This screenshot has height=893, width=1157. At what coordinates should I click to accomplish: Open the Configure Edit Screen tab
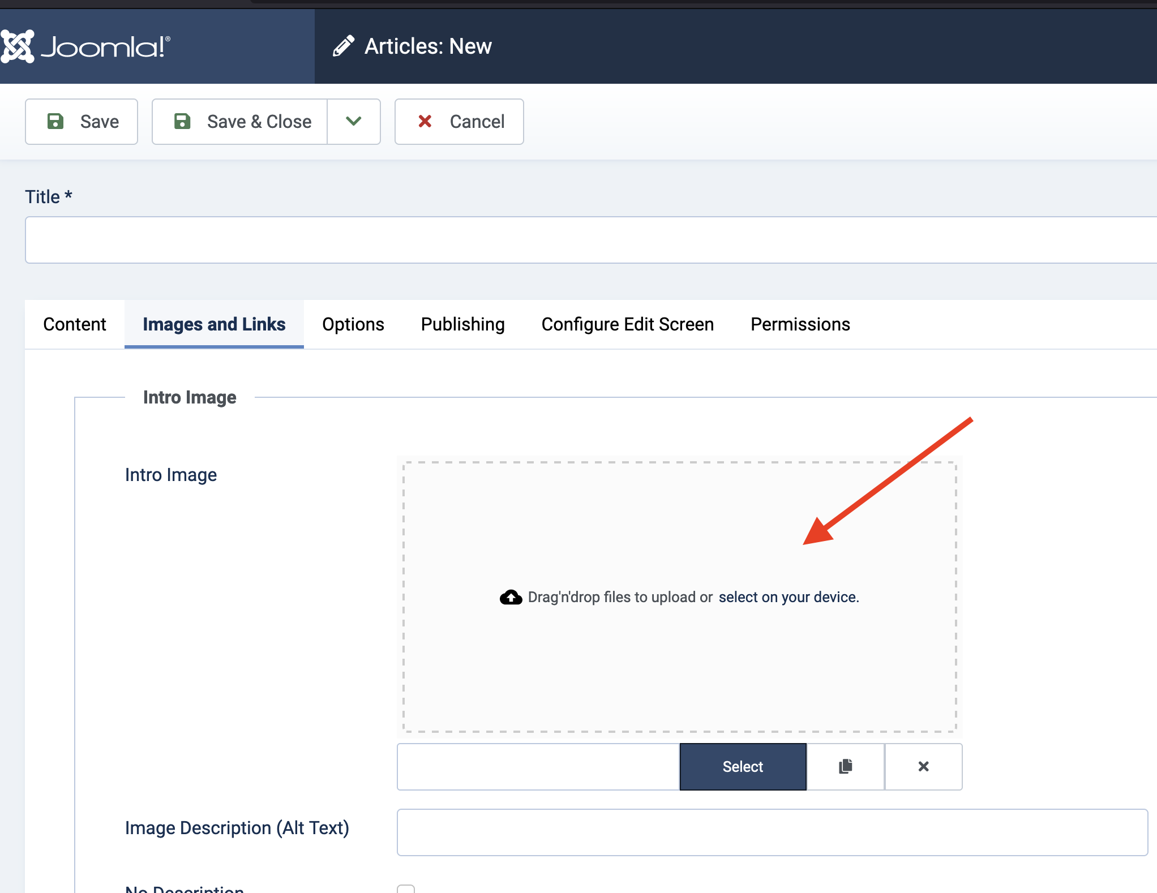pyautogui.click(x=627, y=324)
